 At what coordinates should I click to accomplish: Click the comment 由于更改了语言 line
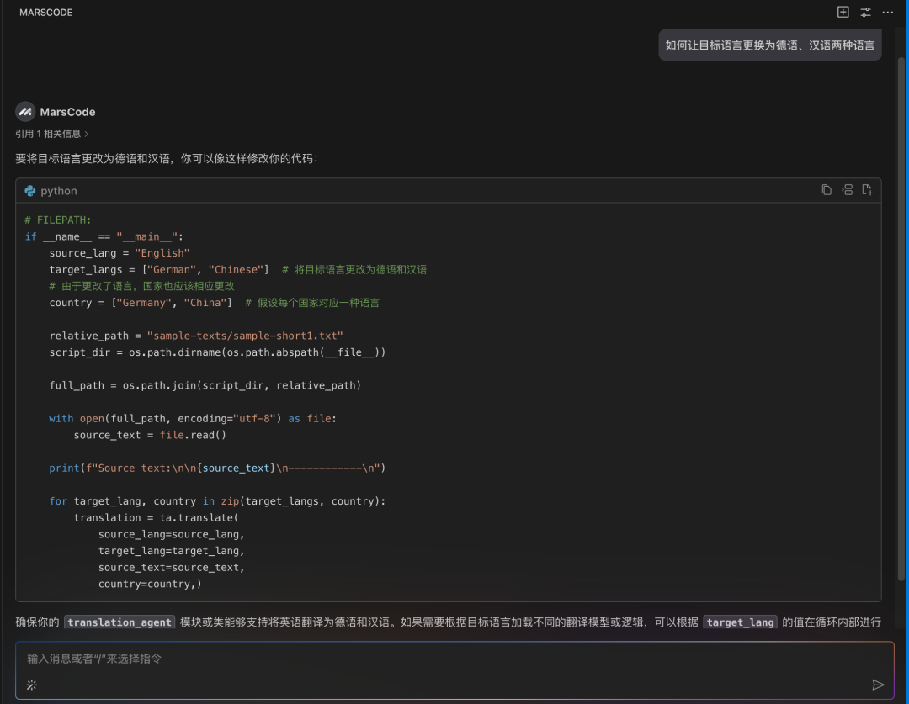[142, 286]
